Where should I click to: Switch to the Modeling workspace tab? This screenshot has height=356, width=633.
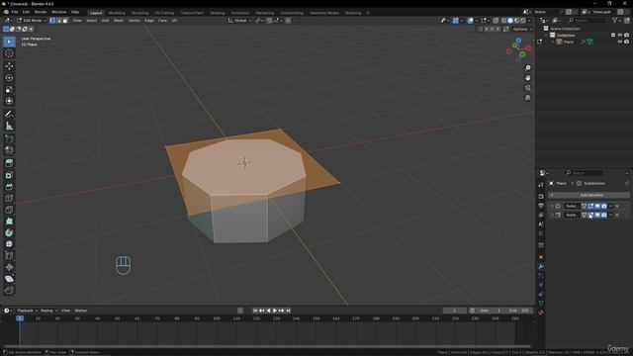(x=117, y=13)
